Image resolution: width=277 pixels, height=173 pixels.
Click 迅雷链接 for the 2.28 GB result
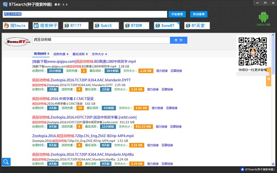coord(176,71)
